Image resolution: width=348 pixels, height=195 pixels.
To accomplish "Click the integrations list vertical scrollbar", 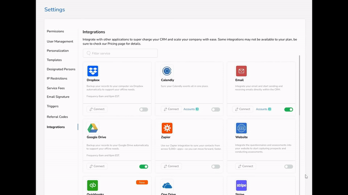I will tap(299, 85).
